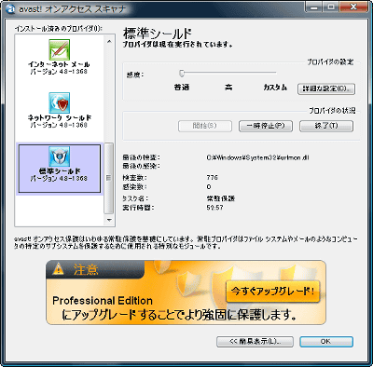Open 詳細な設定 advanced settings
The height and width of the screenshot is (367, 373).
tap(326, 88)
